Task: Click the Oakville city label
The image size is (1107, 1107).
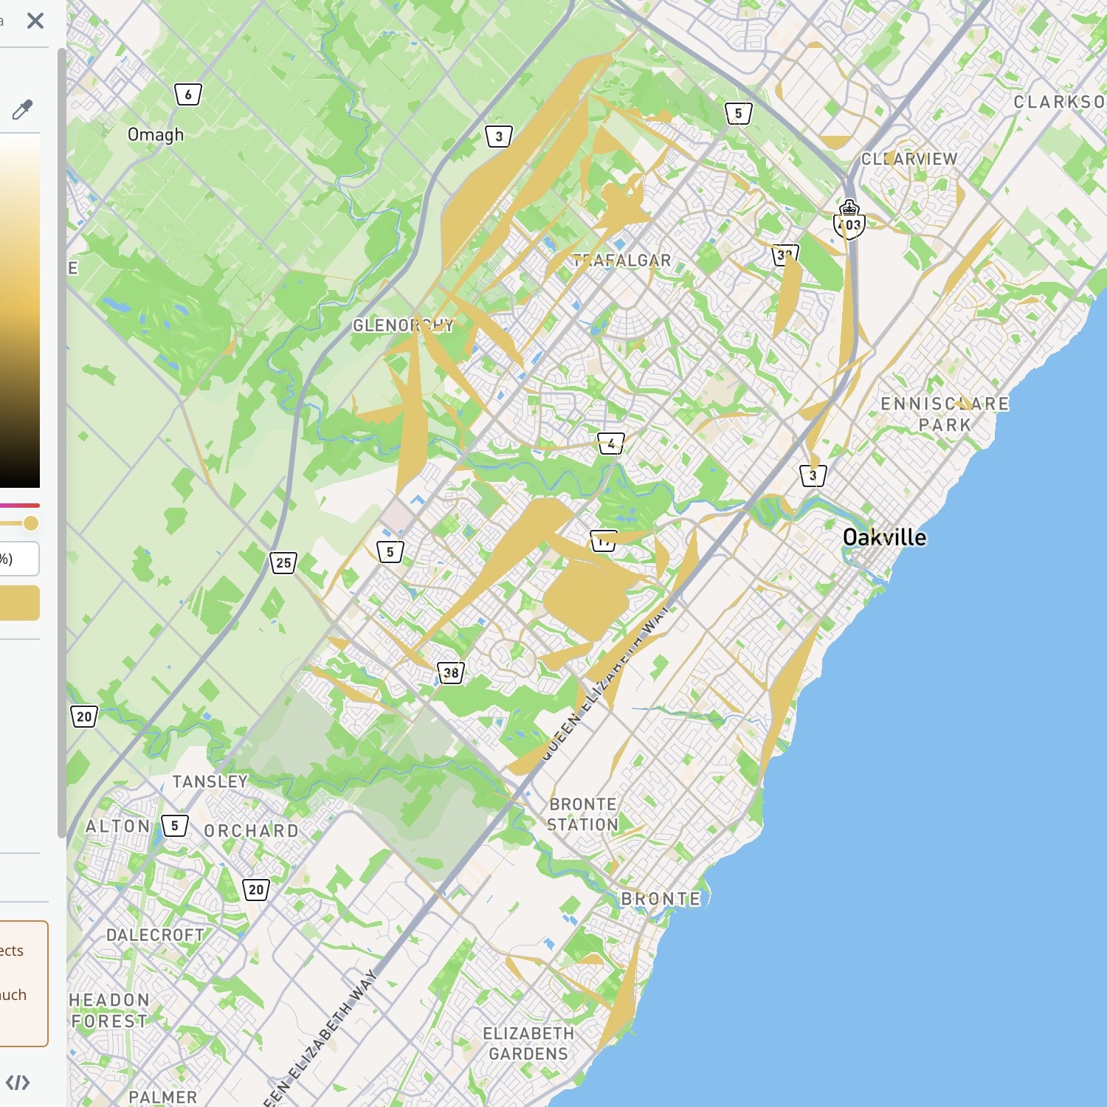Action: coord(885,537)
